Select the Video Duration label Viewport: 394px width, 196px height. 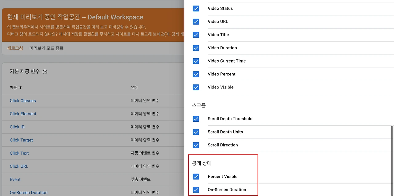(222, 48)
